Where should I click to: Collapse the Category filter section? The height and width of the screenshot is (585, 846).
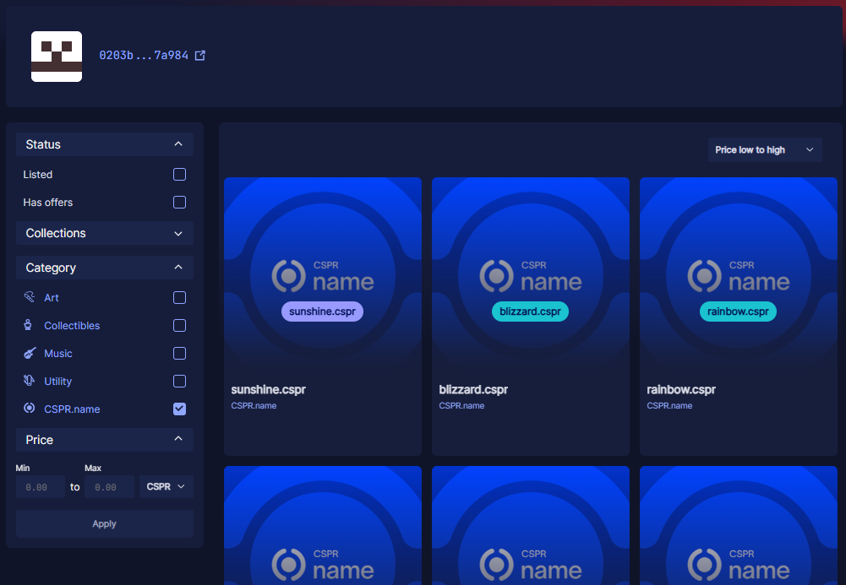click(105, 268)
